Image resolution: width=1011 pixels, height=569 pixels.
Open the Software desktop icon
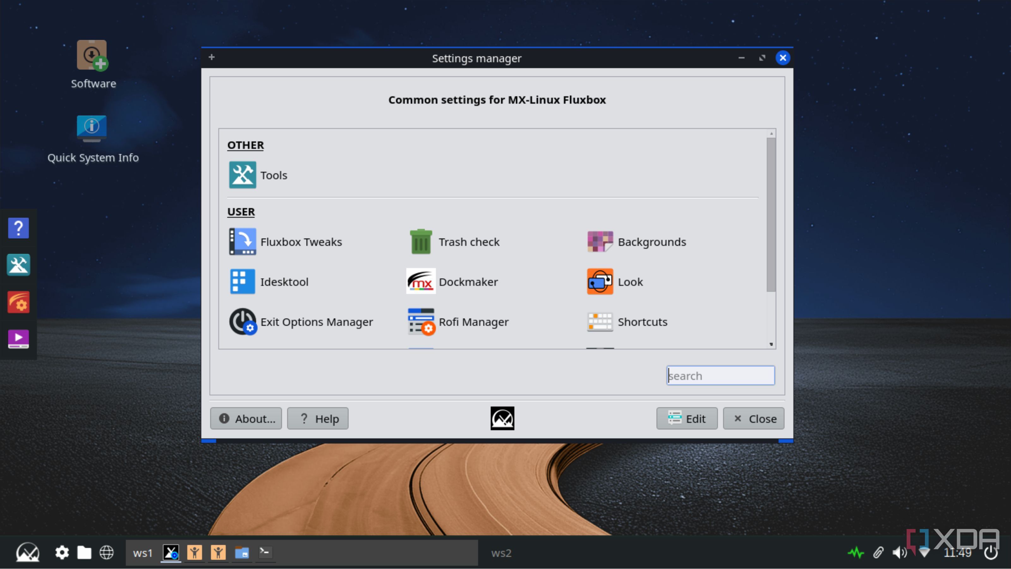point(93,55)
